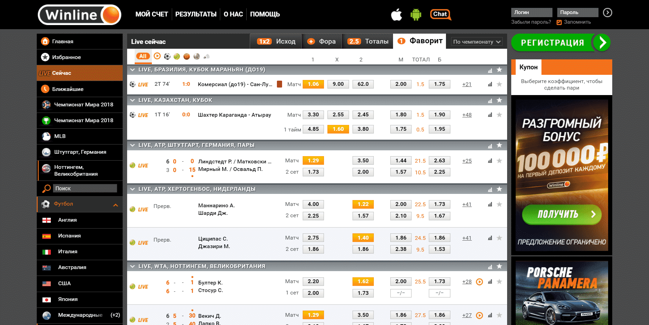The image size is (649, 325).
Task: Filter live events by badminton shuttlecock icon
Action: (206, 56)
